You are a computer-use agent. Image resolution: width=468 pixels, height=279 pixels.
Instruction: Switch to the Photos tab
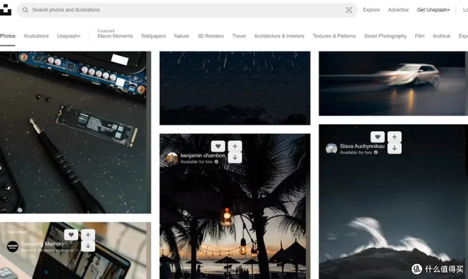pyautogui.click(x=7, y=36)
